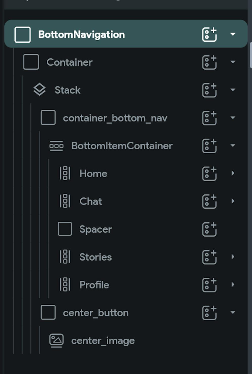
Task: Click the Stack layers icon
Action: coord(40,90)
